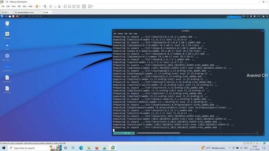
Task: Open Windows Task View icon
Action: pos(73,148)
